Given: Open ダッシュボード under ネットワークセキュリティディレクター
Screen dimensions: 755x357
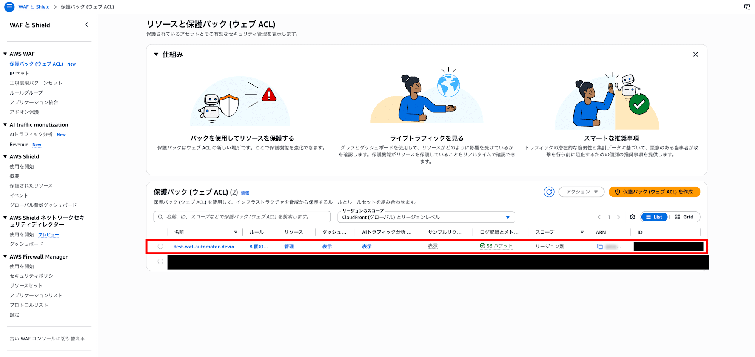Looking at the screenshot, I should click(26, 244).
